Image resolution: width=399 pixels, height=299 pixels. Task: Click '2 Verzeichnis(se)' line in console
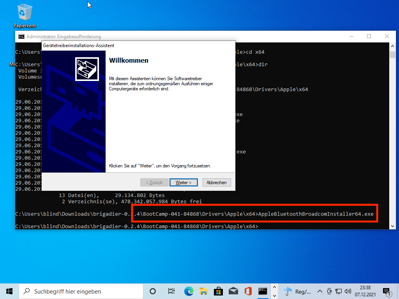pyautogui.click(x=132, y=201)
